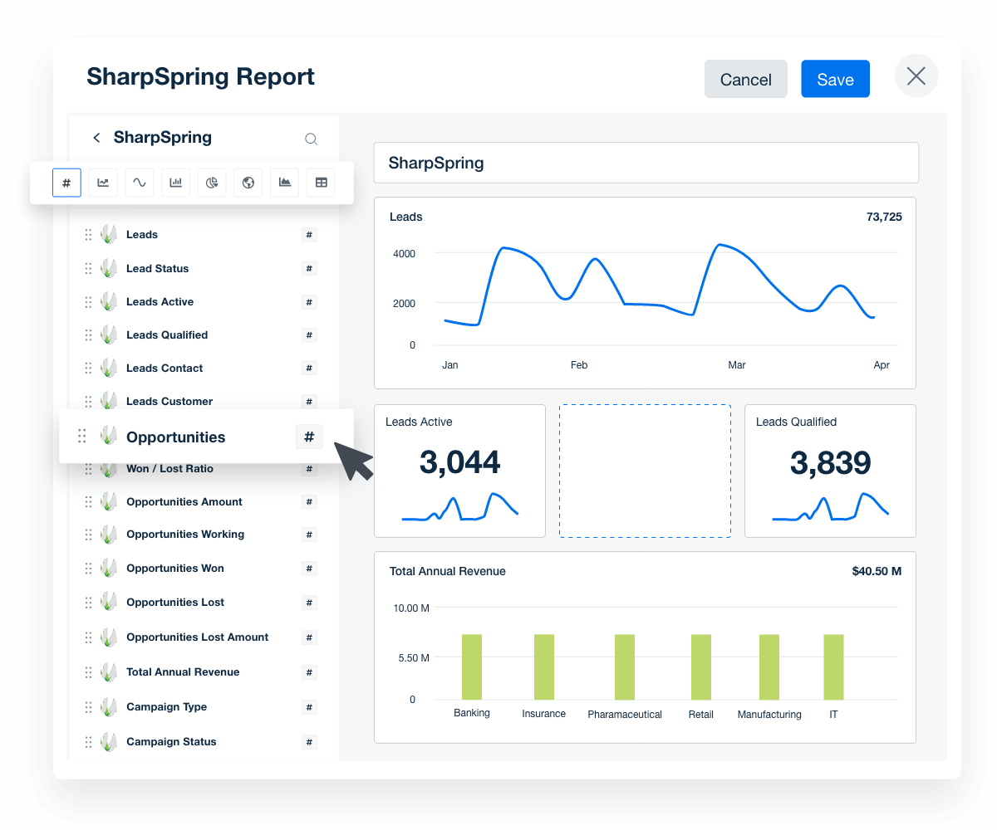
Task: Save the SharpSpring Report
Action: [835, 79]
